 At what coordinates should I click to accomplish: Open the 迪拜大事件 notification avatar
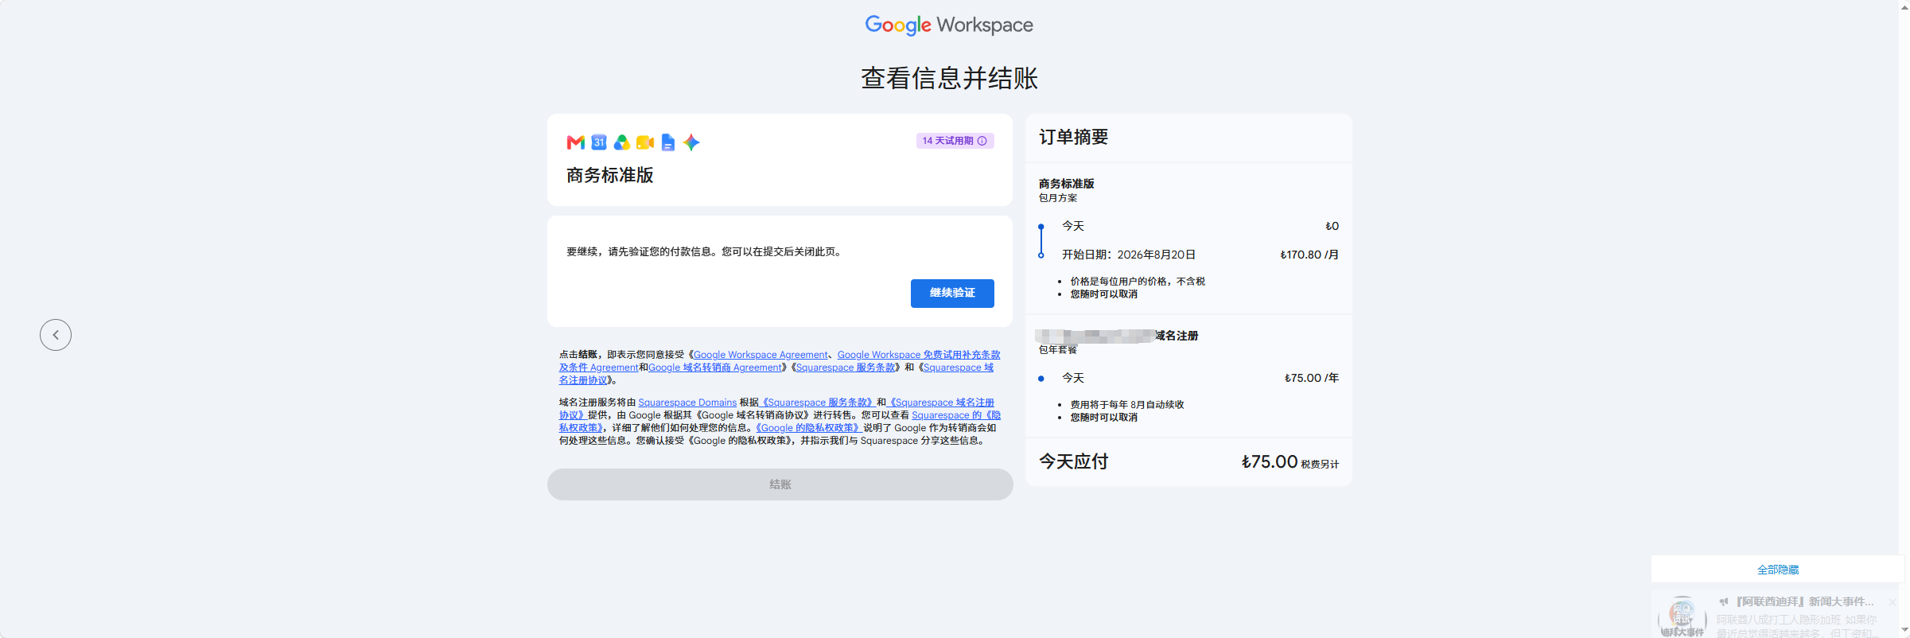1682,617
